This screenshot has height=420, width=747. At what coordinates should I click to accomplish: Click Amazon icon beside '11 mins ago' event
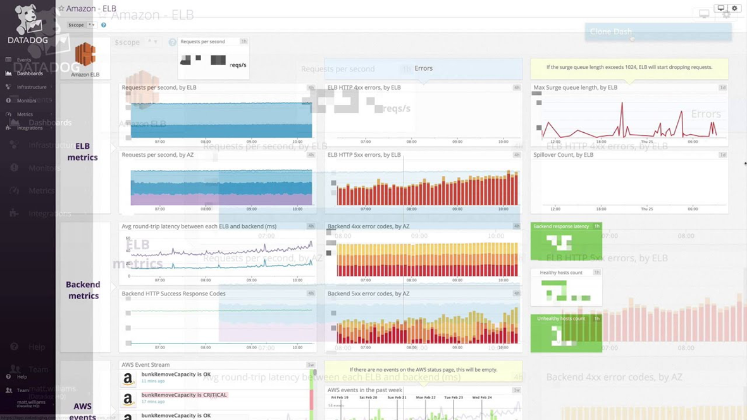(x=128, y=379)
